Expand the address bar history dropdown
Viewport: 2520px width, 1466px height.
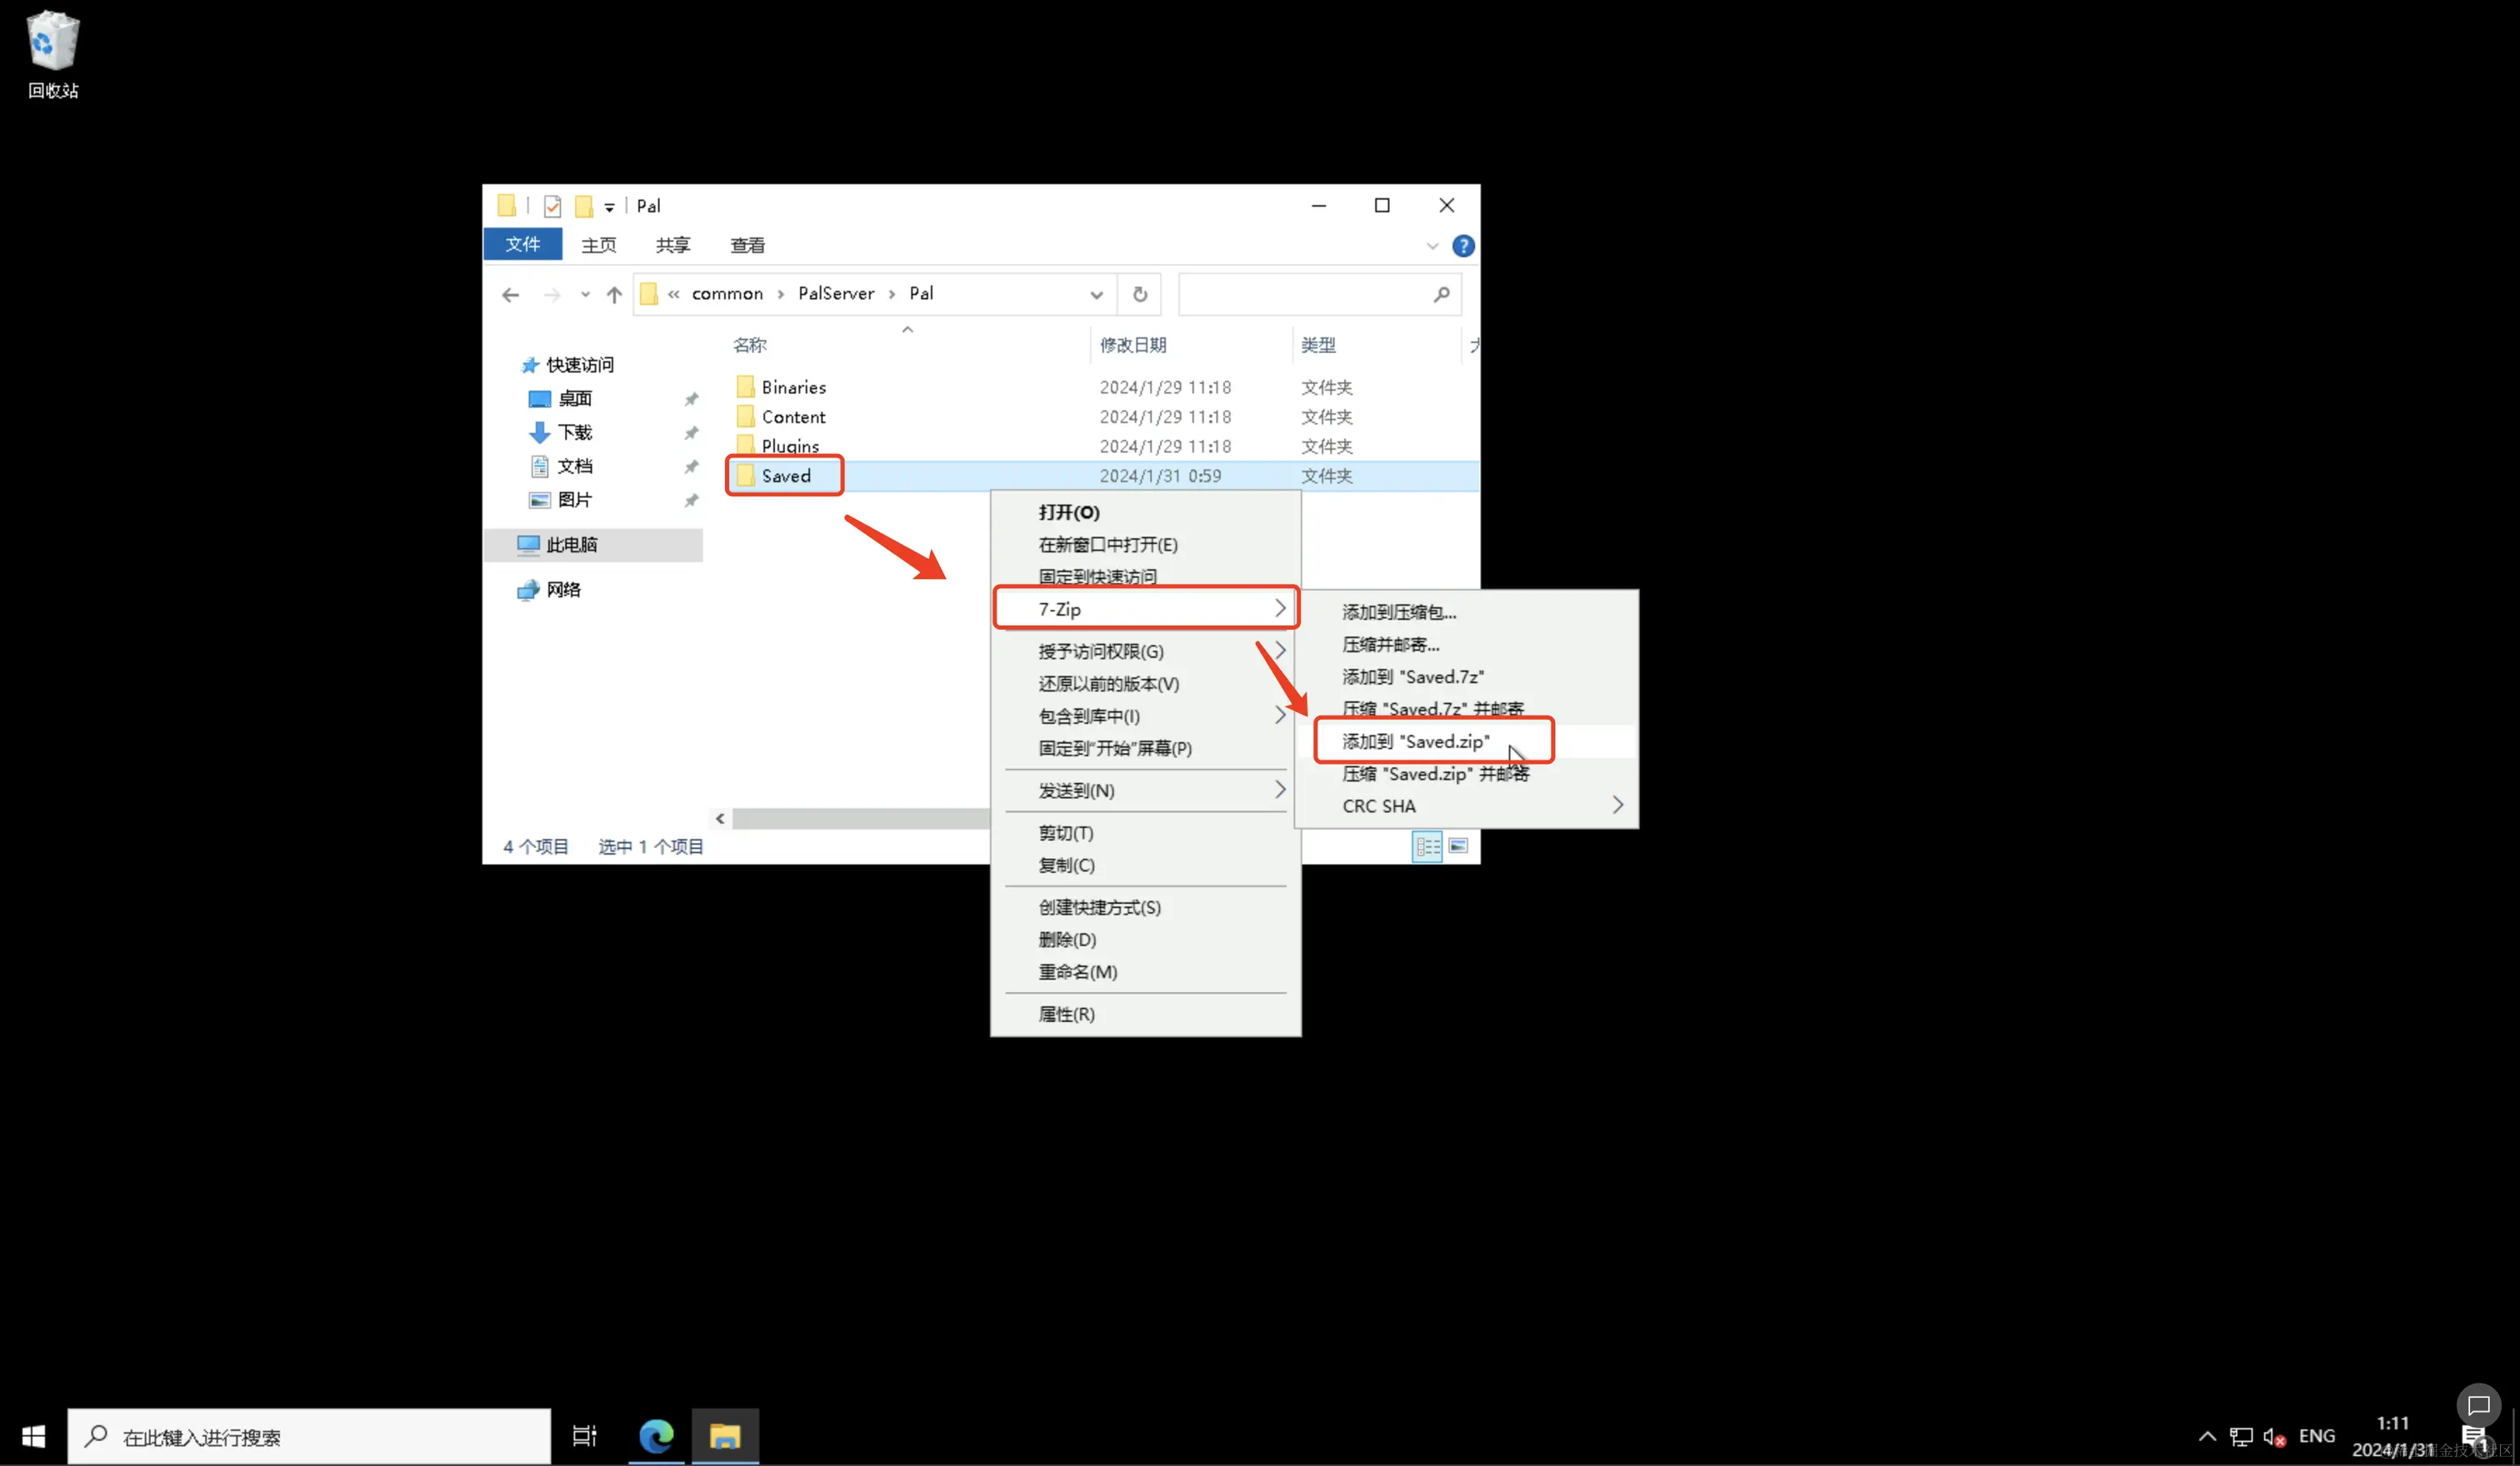[x=1096, y=294]
